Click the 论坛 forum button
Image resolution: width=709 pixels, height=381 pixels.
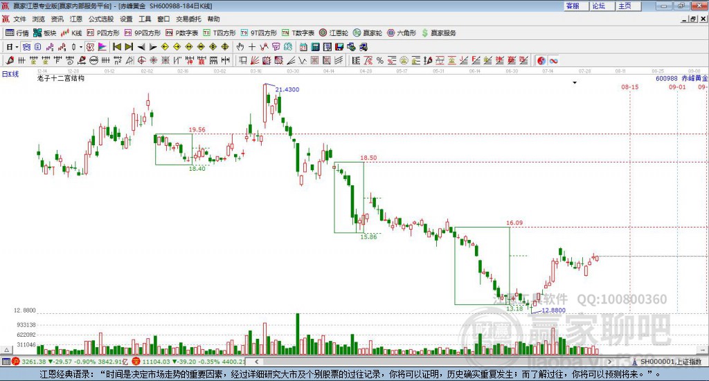[602, 6]
